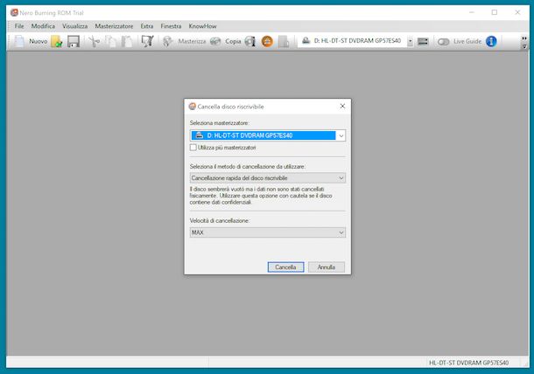Click the Copia disc copy icon
This screenshot has width=534, height=374.
pyautogui.click(x=215, y=41)
